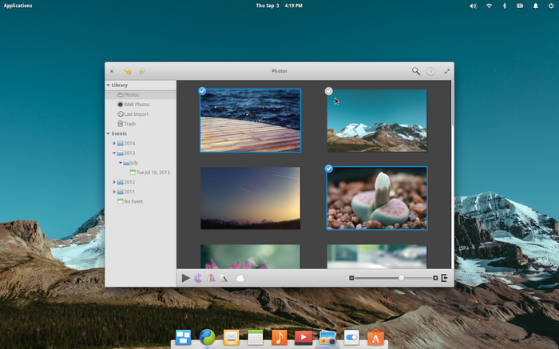Image resolution: width=559 pixels, height=349 pixels.
Task: Expand the 2014 events folder
Action: pos(114,144)
